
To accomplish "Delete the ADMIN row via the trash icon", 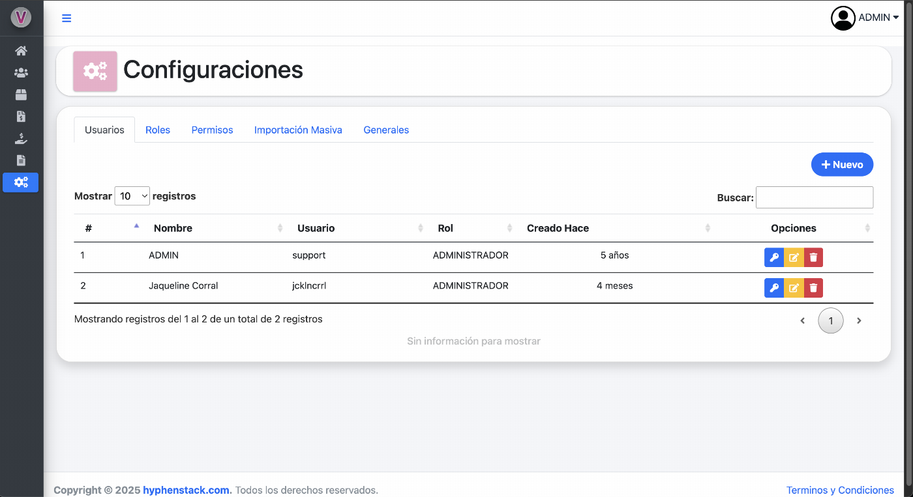I will [813, 257].
